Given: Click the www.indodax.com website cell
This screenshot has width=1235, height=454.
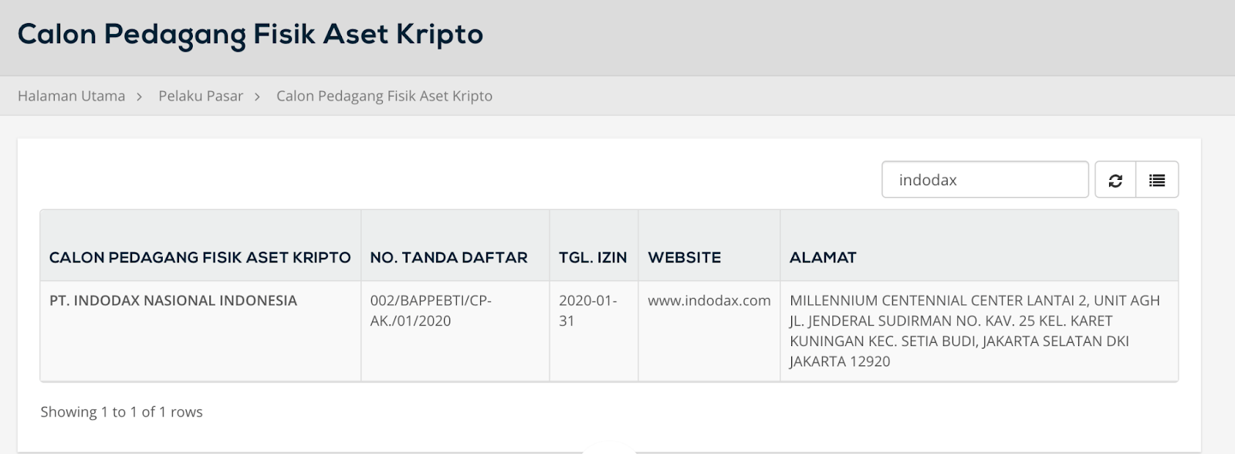Looking at the screenshot, I should tap(709, 300).
